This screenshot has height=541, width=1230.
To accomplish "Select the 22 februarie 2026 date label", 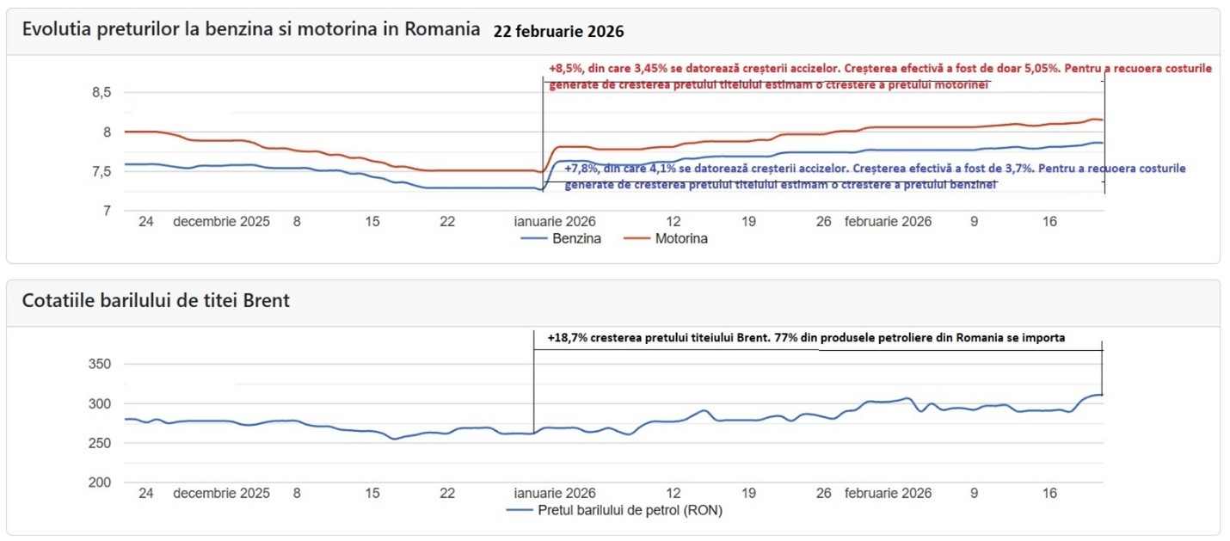I will click(558, 32).
